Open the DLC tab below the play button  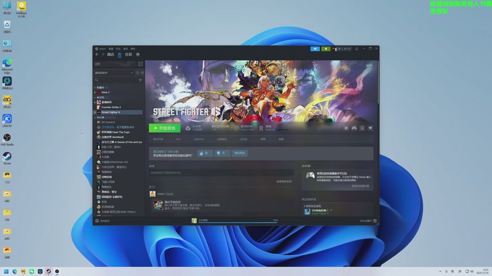tap(178, 139)
